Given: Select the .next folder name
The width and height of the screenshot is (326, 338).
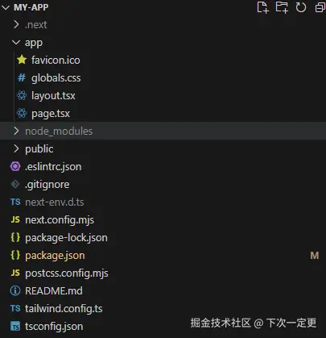Looking at the screenshot, I should (36, 25).
